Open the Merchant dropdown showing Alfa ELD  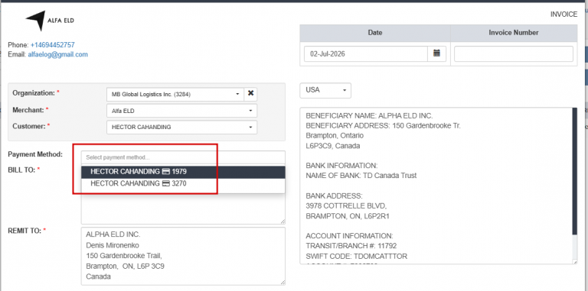pyautogui.click(x=182, y=111)
